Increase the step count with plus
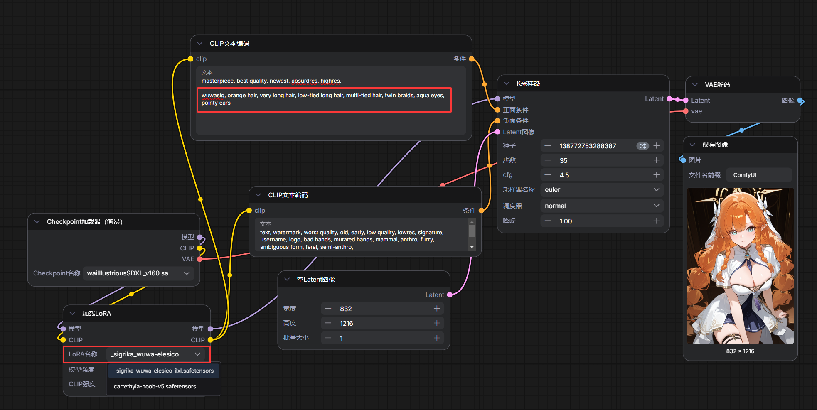The height and width of the screenshot is (410, 817). point(656,160)
